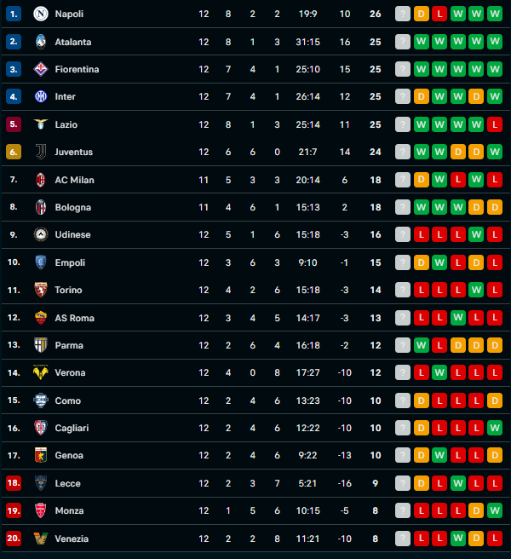The image size is (511, 559).
Task: Click the Napoli club crest icon
Action: pyautogui.click(x=40, y=14)
